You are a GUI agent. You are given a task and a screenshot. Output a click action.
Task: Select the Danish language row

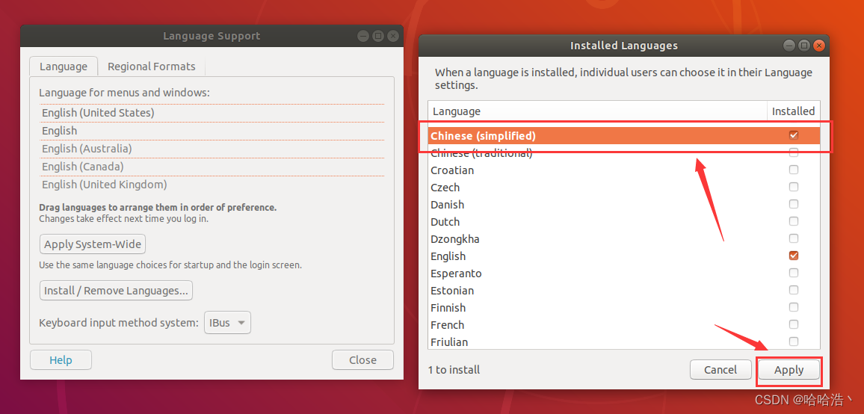pos(624,205)
